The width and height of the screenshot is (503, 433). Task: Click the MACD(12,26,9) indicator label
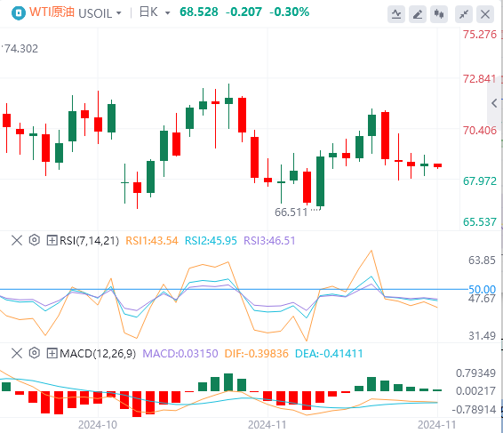pyautogui.click(x=98, y=353)
